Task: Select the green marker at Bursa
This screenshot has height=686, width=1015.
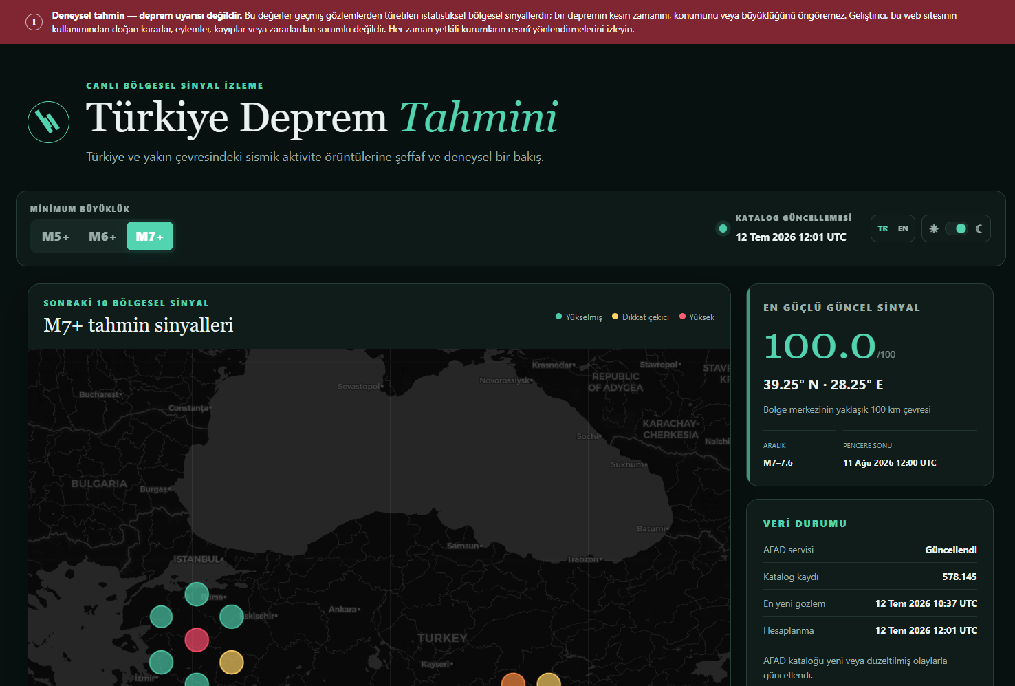Action: [x=197, y=594]
